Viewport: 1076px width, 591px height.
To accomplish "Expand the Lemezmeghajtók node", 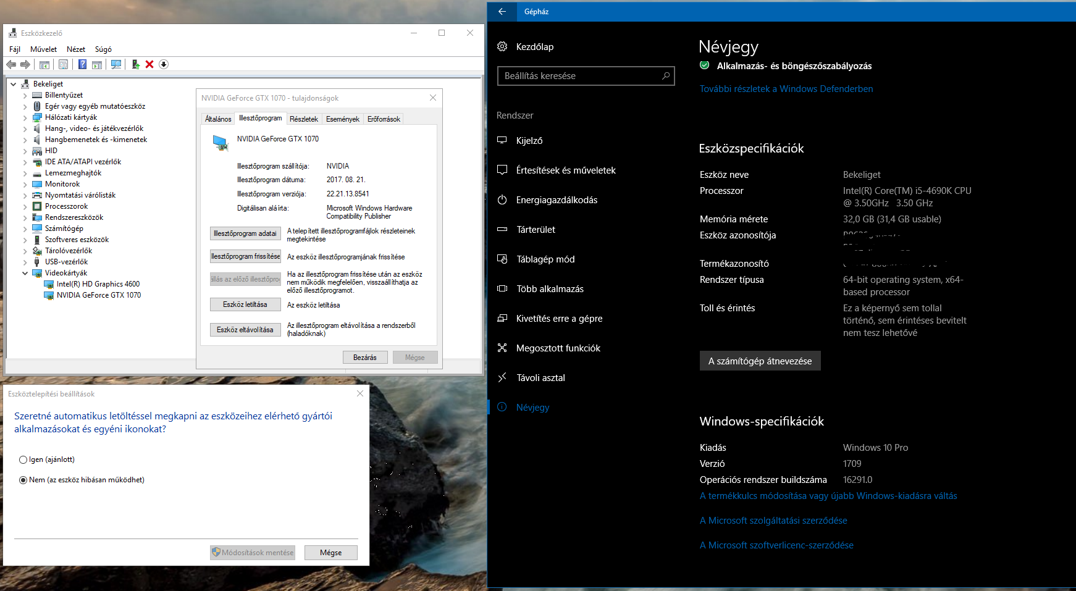I will point(25,173).
